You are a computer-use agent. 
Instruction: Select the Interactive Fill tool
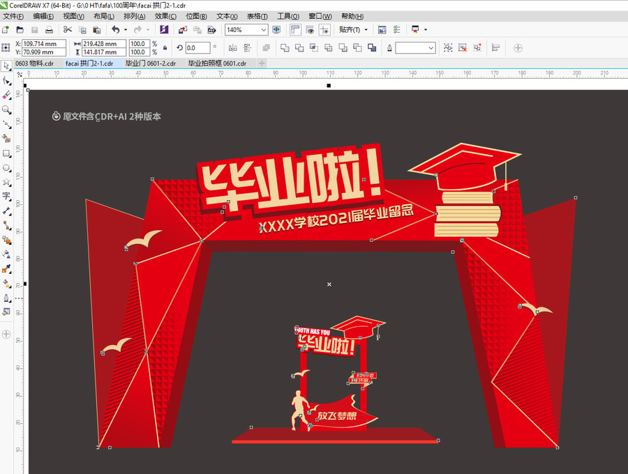pos(6,283)
